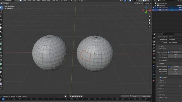Open the viewport Options button
The height and width of the screenshot is (102, 182).
coord(148,3)
